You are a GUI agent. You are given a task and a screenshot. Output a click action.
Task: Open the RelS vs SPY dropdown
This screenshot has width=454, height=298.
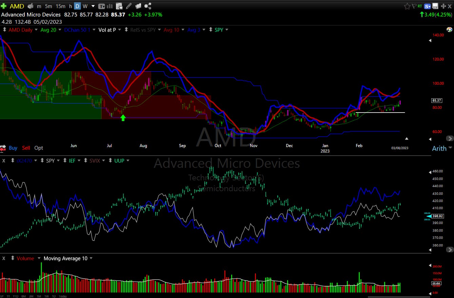coord(159,30)
